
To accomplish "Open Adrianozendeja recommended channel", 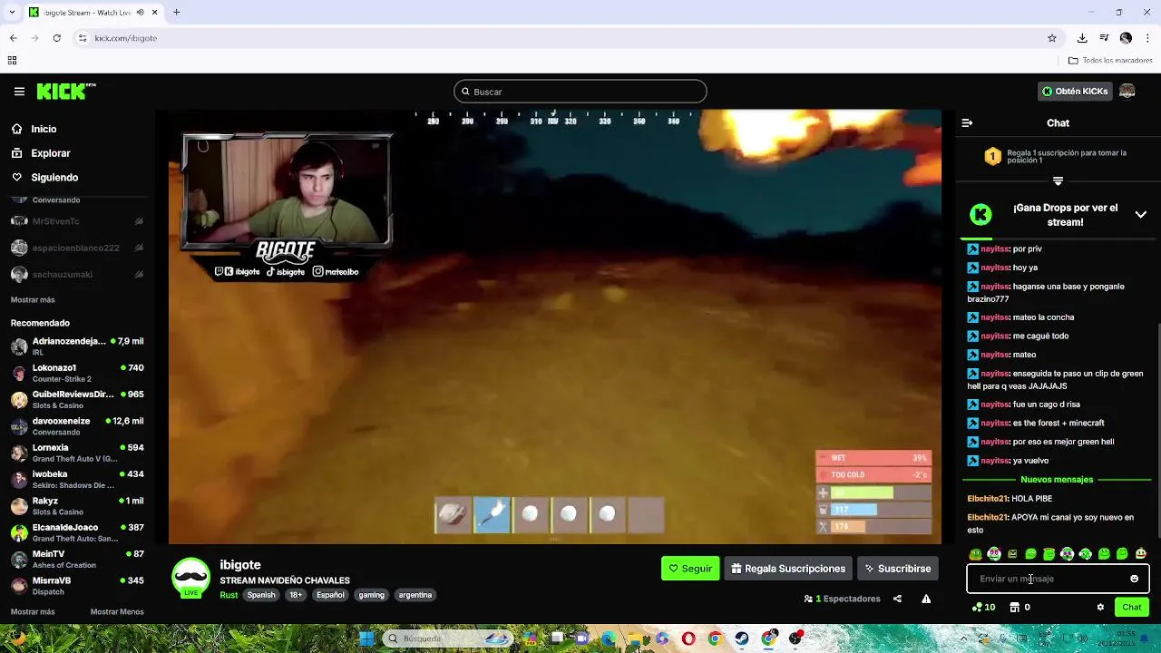I will coord(77,346).
